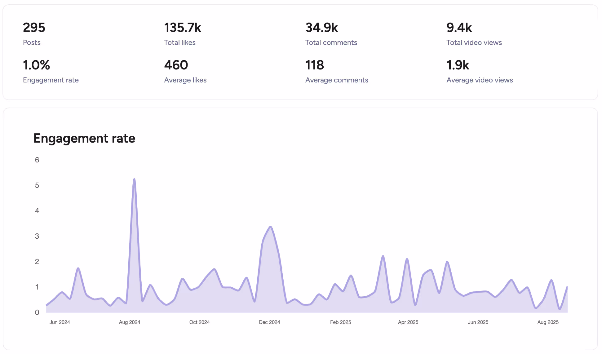602x354 pixels.
Task: Click the 9.4k Total video views value
Action: click(459, 28)
